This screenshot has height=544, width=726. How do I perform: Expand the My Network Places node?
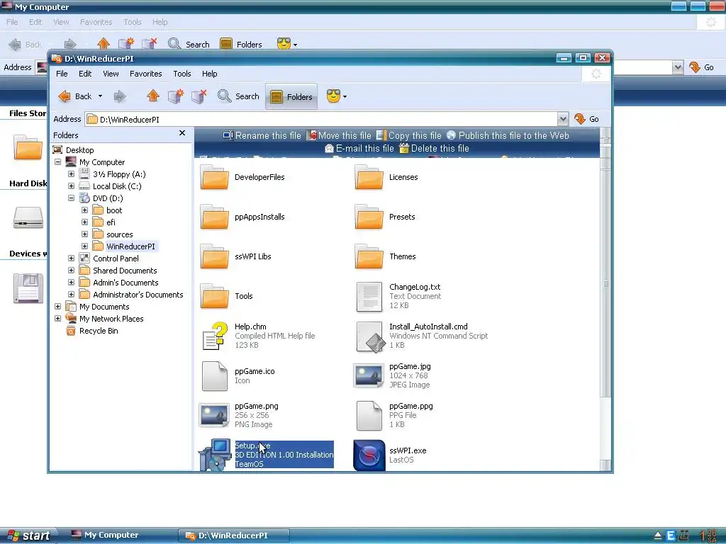(58, 318)
